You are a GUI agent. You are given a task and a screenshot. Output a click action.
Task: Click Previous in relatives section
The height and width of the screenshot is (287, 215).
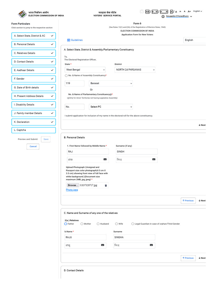point(188,258)
